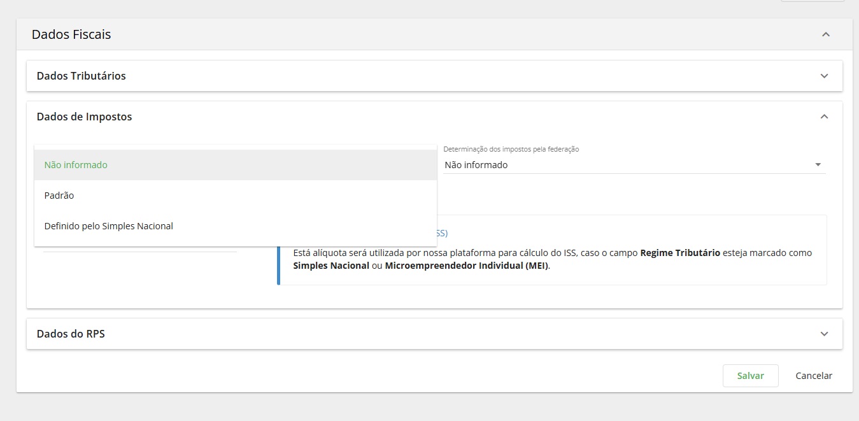
Task: Select the highlighted 'Não informado' list option
Action: click(x=76, y=165)
